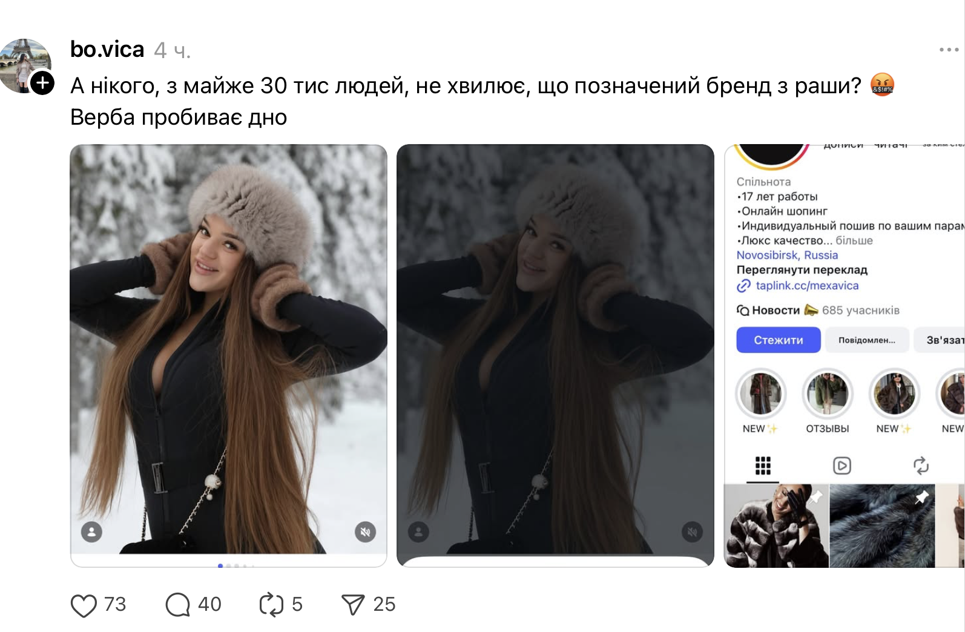965x632 pixels.
Task: Switch to the reposts tab icon
Action: pos(921,466)
